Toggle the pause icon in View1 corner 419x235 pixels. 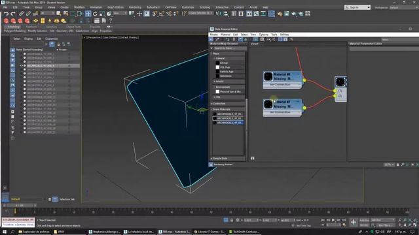coord(253,158)
